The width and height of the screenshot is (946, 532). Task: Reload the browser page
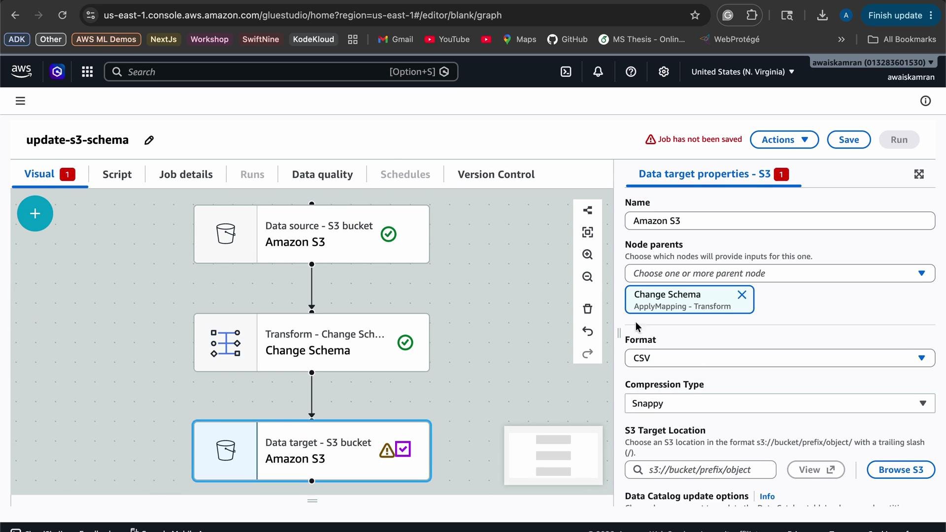point(62,15)
